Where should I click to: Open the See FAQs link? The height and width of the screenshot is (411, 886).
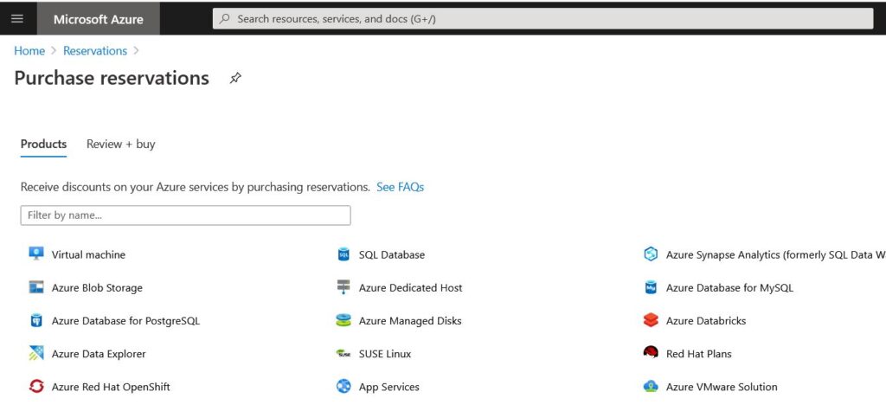[400, 187]
